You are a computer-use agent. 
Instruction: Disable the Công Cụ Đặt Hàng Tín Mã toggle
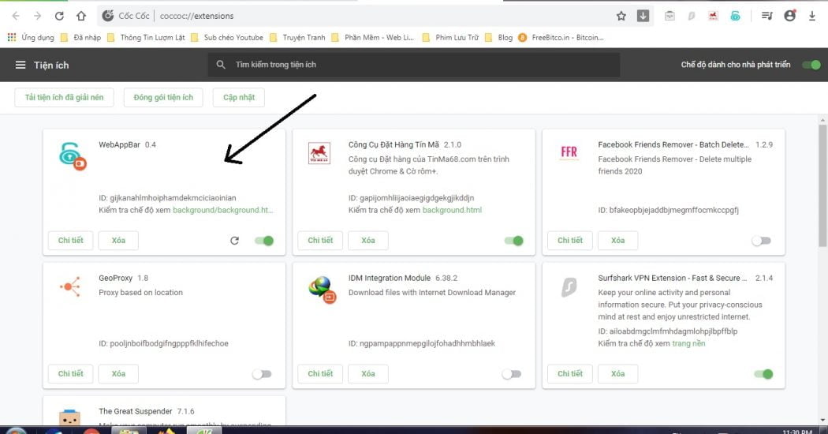click(514, 241)
